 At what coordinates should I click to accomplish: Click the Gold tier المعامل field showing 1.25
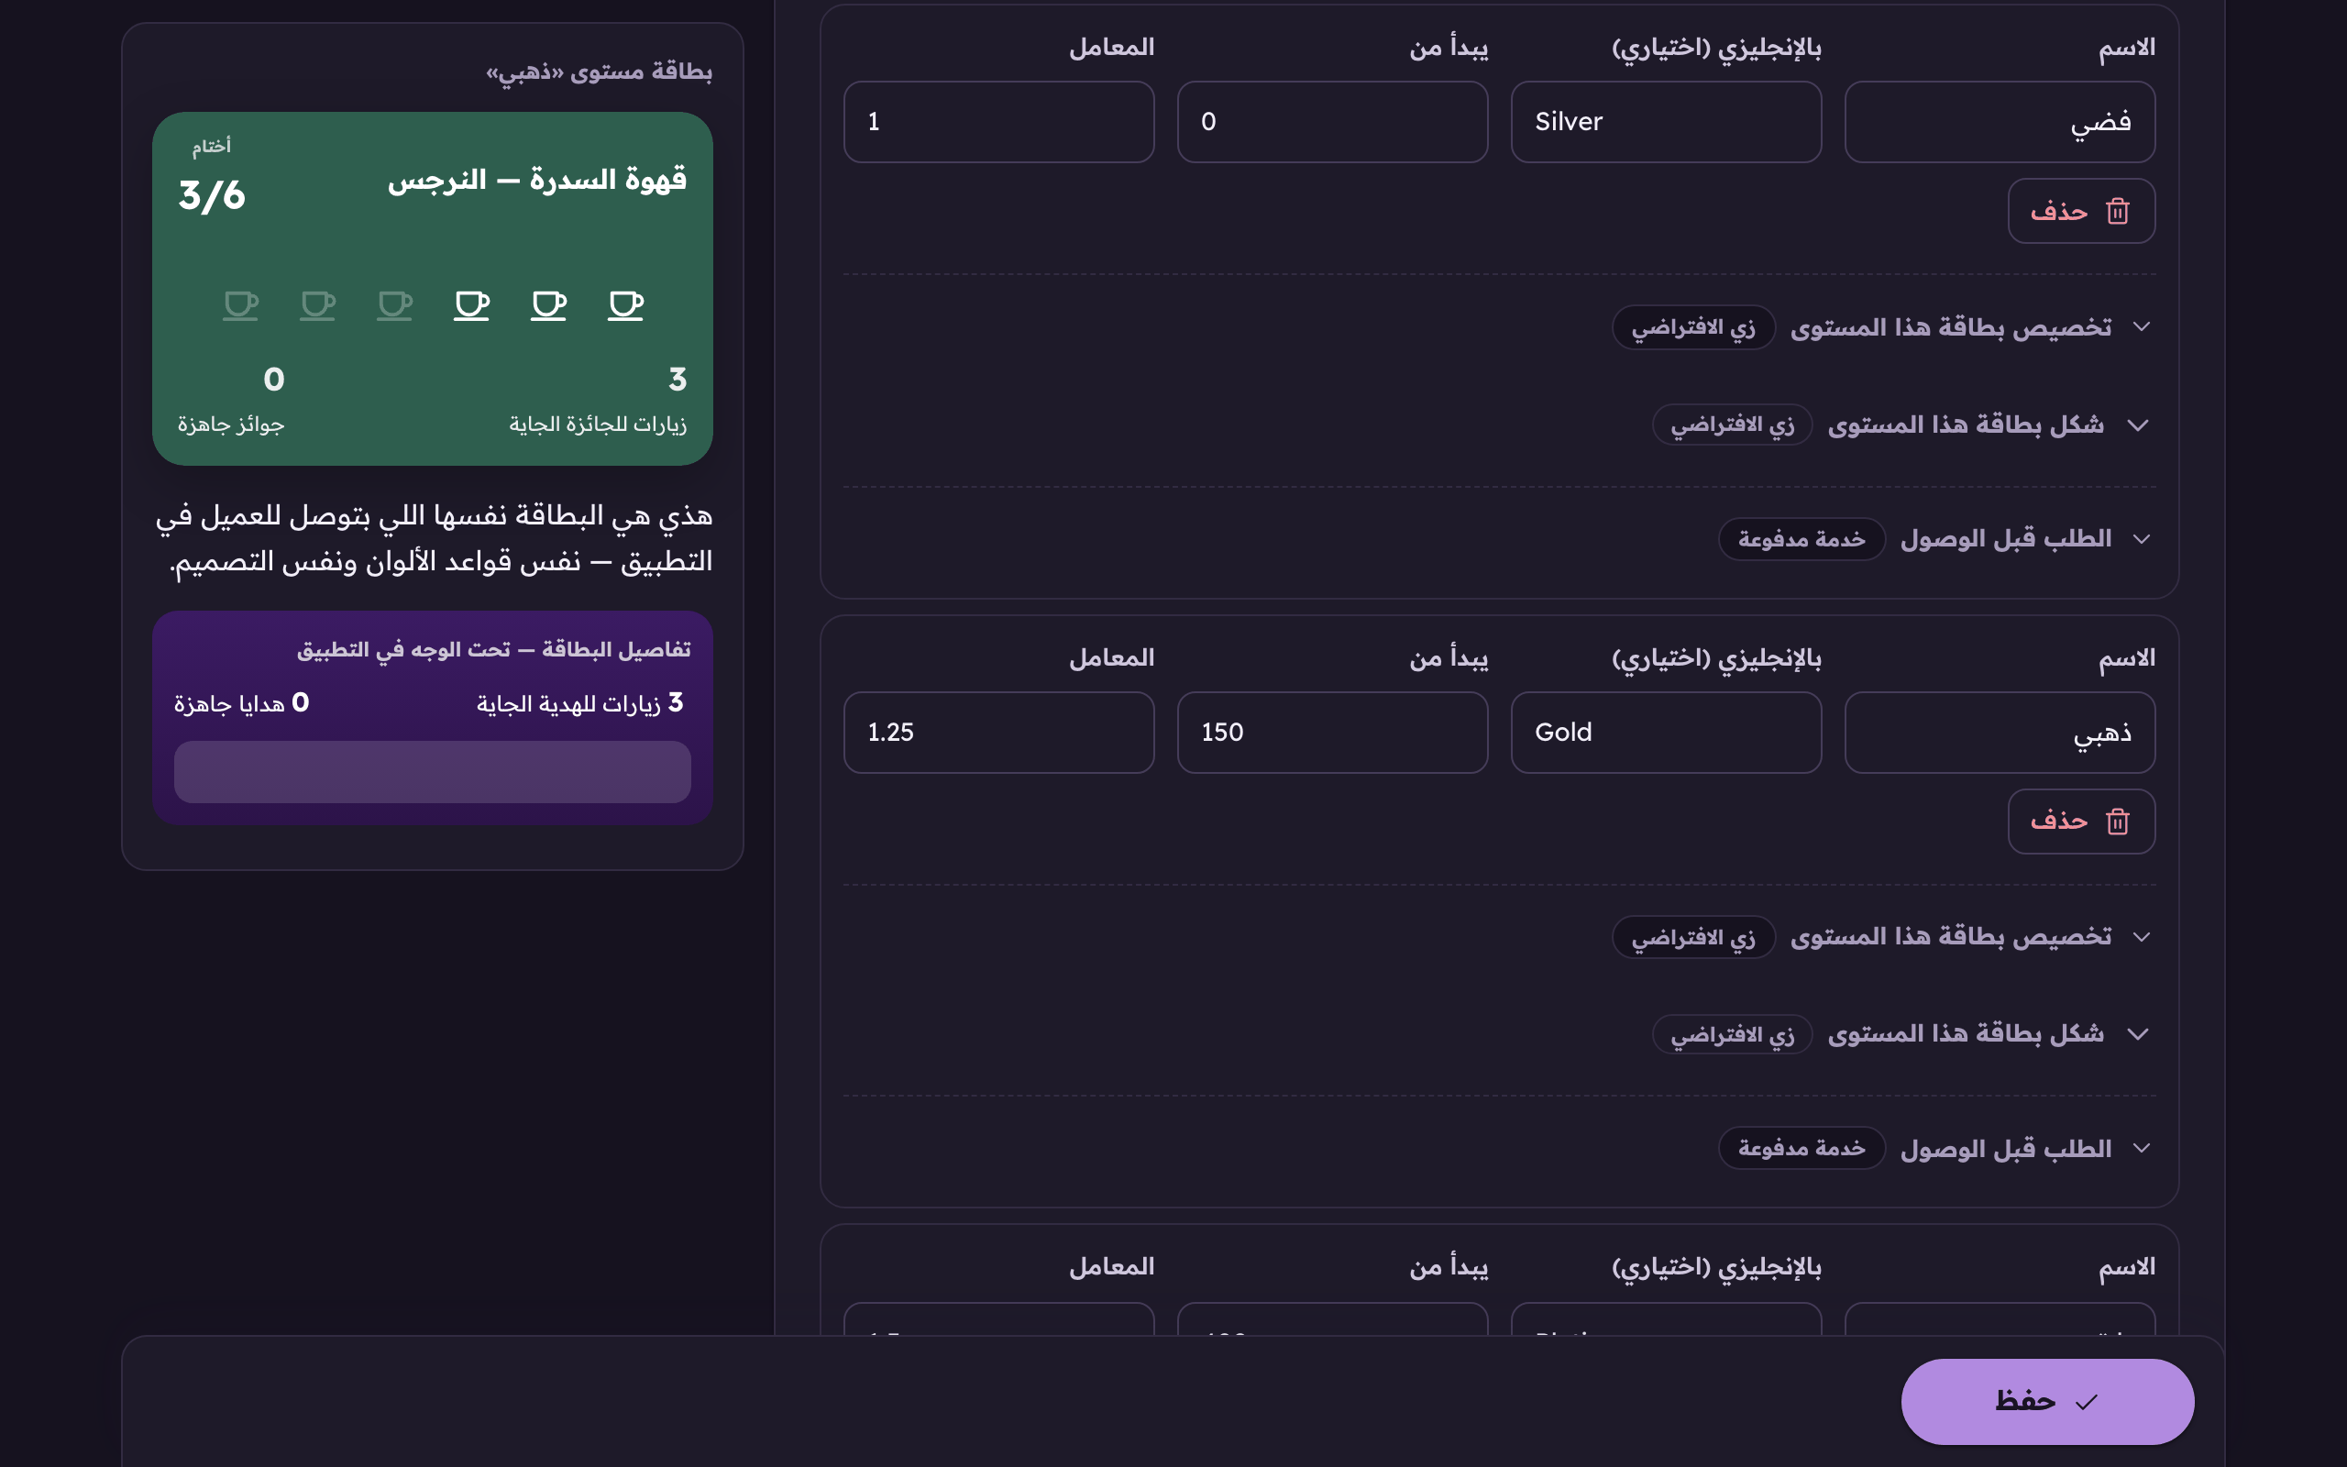click(x=999, y=733)
